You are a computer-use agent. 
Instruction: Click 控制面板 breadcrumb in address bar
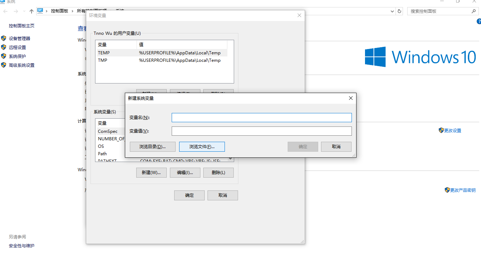(60, 11)
